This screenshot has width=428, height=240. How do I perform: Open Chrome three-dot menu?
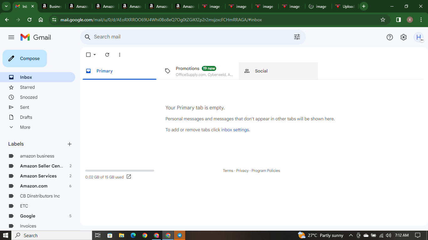(x=421, y=20)
